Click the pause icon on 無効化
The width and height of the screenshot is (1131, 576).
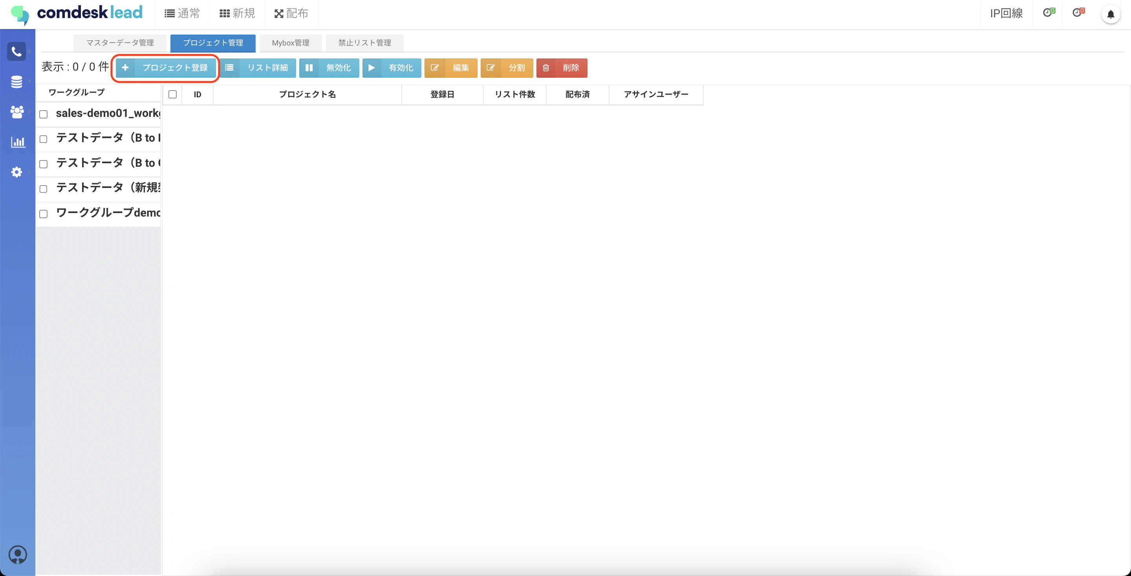(309, 67)
